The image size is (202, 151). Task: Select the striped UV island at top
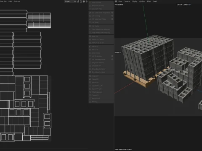point(40,20)
